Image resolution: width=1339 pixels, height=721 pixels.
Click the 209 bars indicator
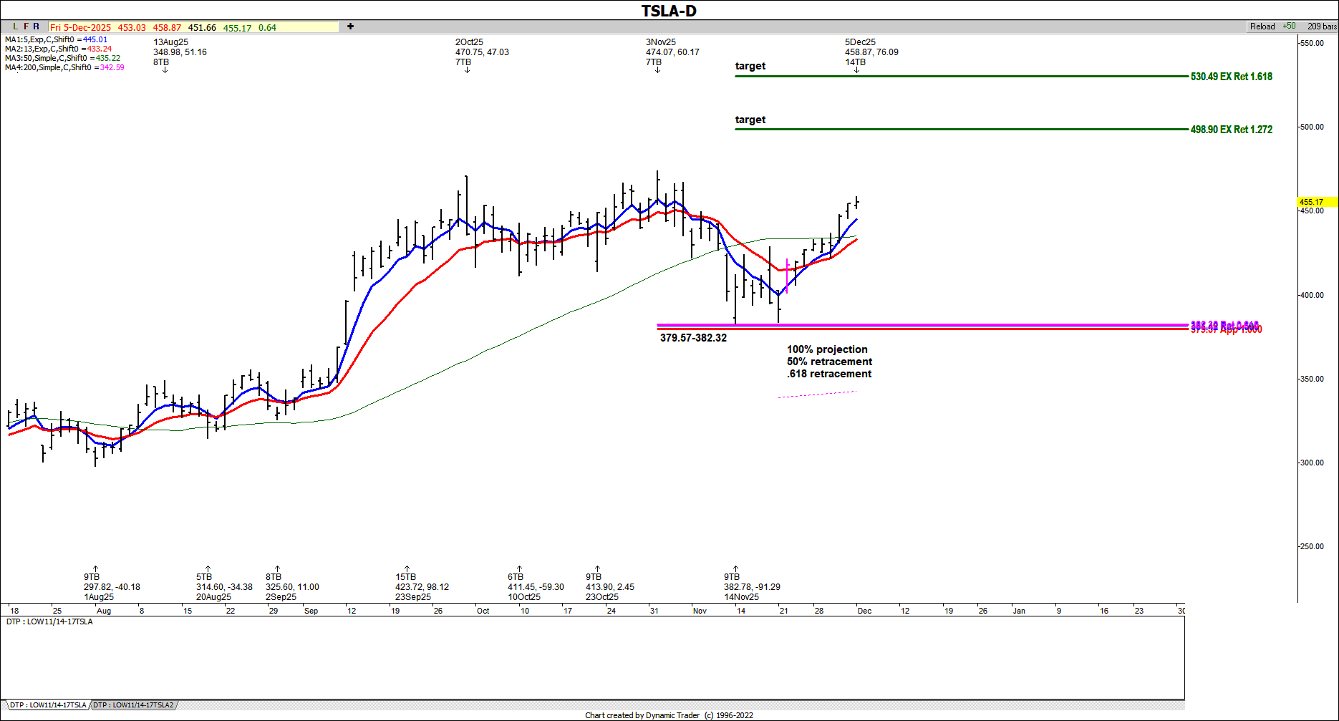1321,26
